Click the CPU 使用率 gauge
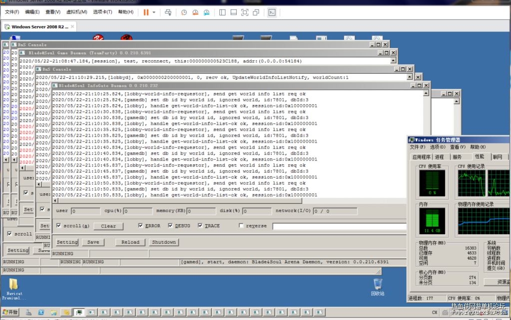Viewport: 511px width, 320px height. point(432,183)
